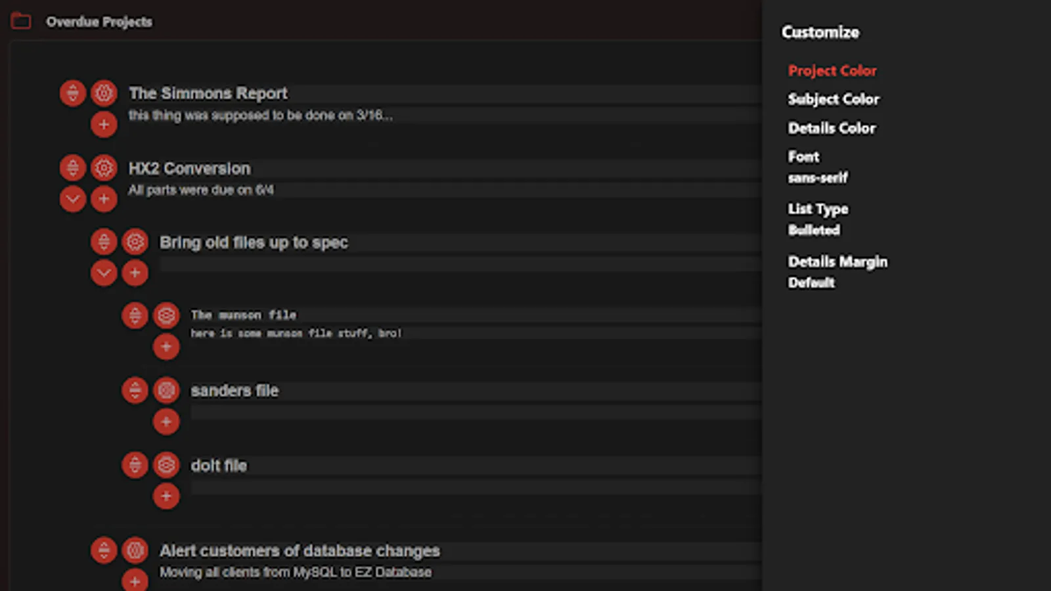Open gear settings for The munson file

coord(166,316)
